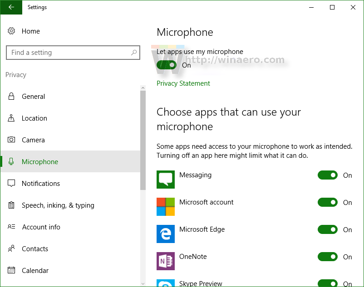Switch off Microsoft Edge microphone access
This screenshot has height=287, width=364.
pyautogui.click(x=328, y=229)
